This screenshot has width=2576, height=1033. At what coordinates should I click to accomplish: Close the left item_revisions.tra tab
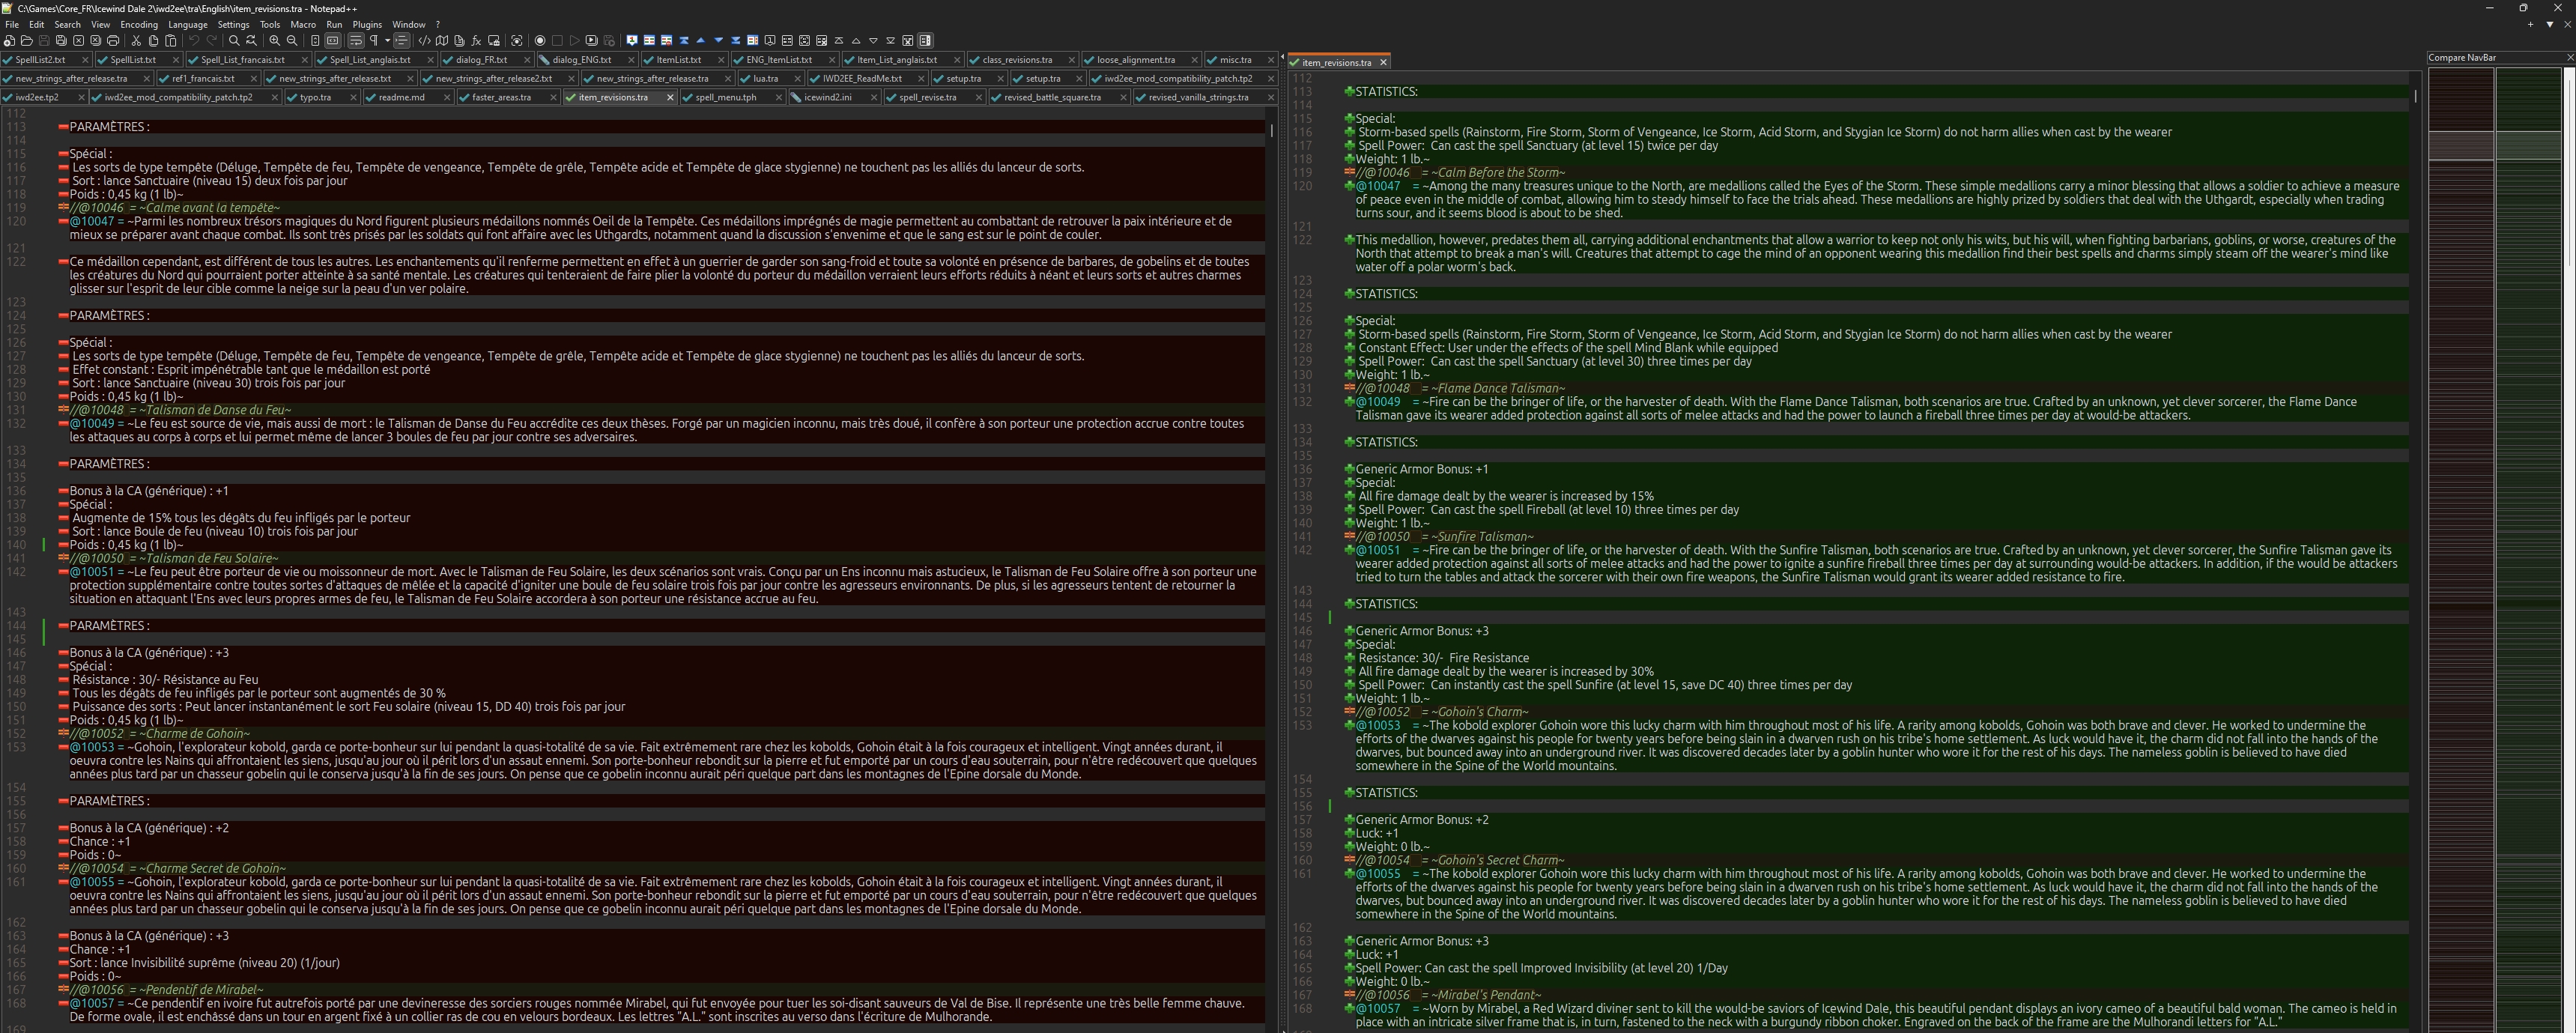click(670, 97)
